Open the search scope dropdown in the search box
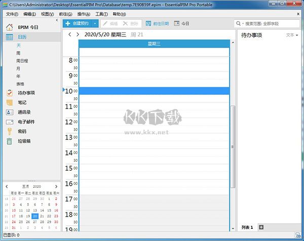This screenshot has height=241, width=304. tap(238, 24)
